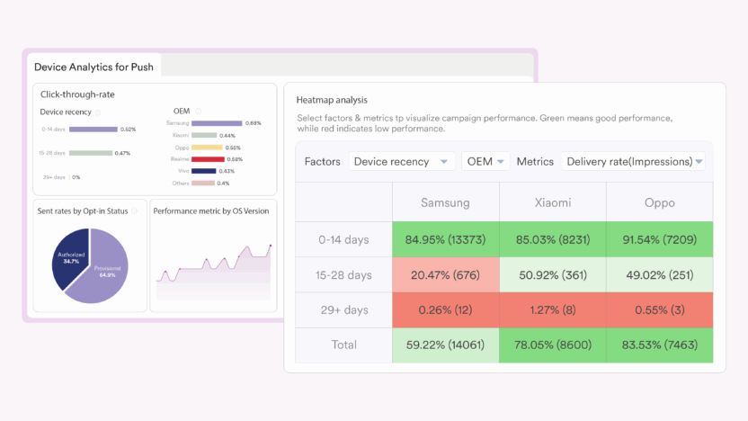Select the Device Analytics for Push tab
The width and height of the screenshot is (748, 421).
click(93, 67)
